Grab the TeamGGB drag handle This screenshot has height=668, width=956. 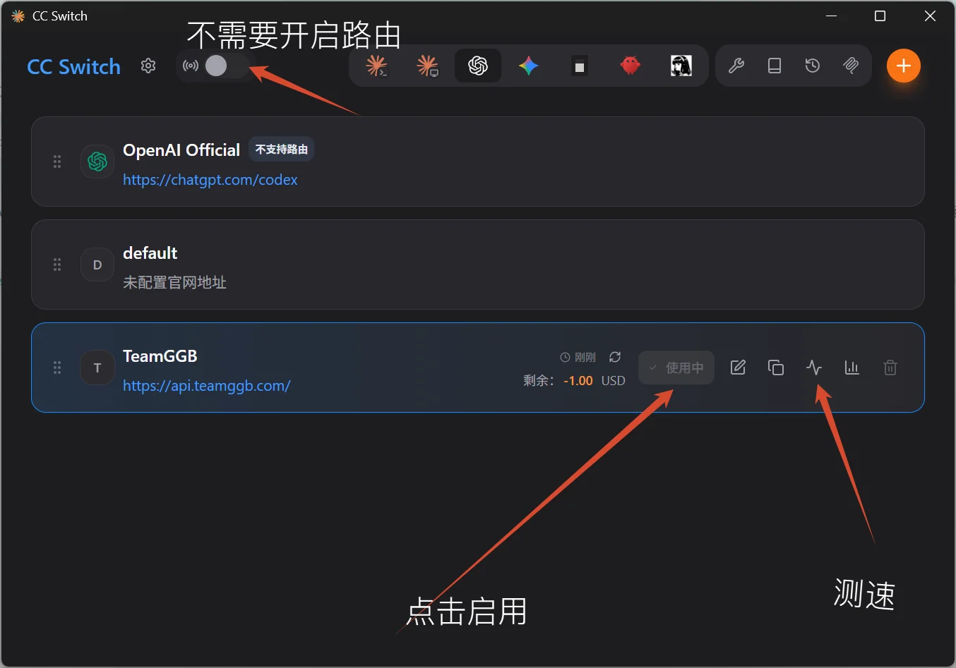(57, 368)
